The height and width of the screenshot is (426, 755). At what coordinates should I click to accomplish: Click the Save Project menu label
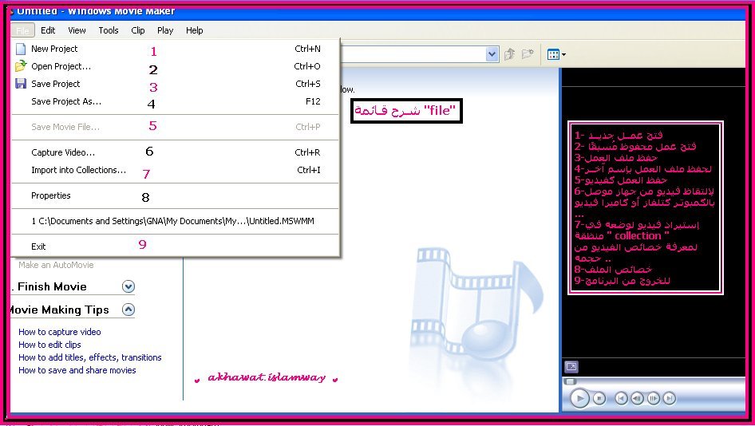(x=56, y=84)
